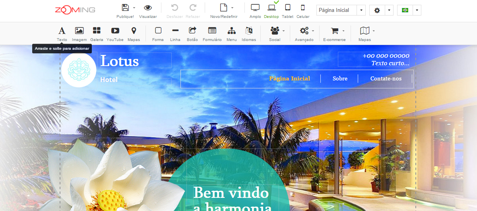
Task: Click the Avançado gears icon
Action: pyautogui.click(x=304, y=31)
